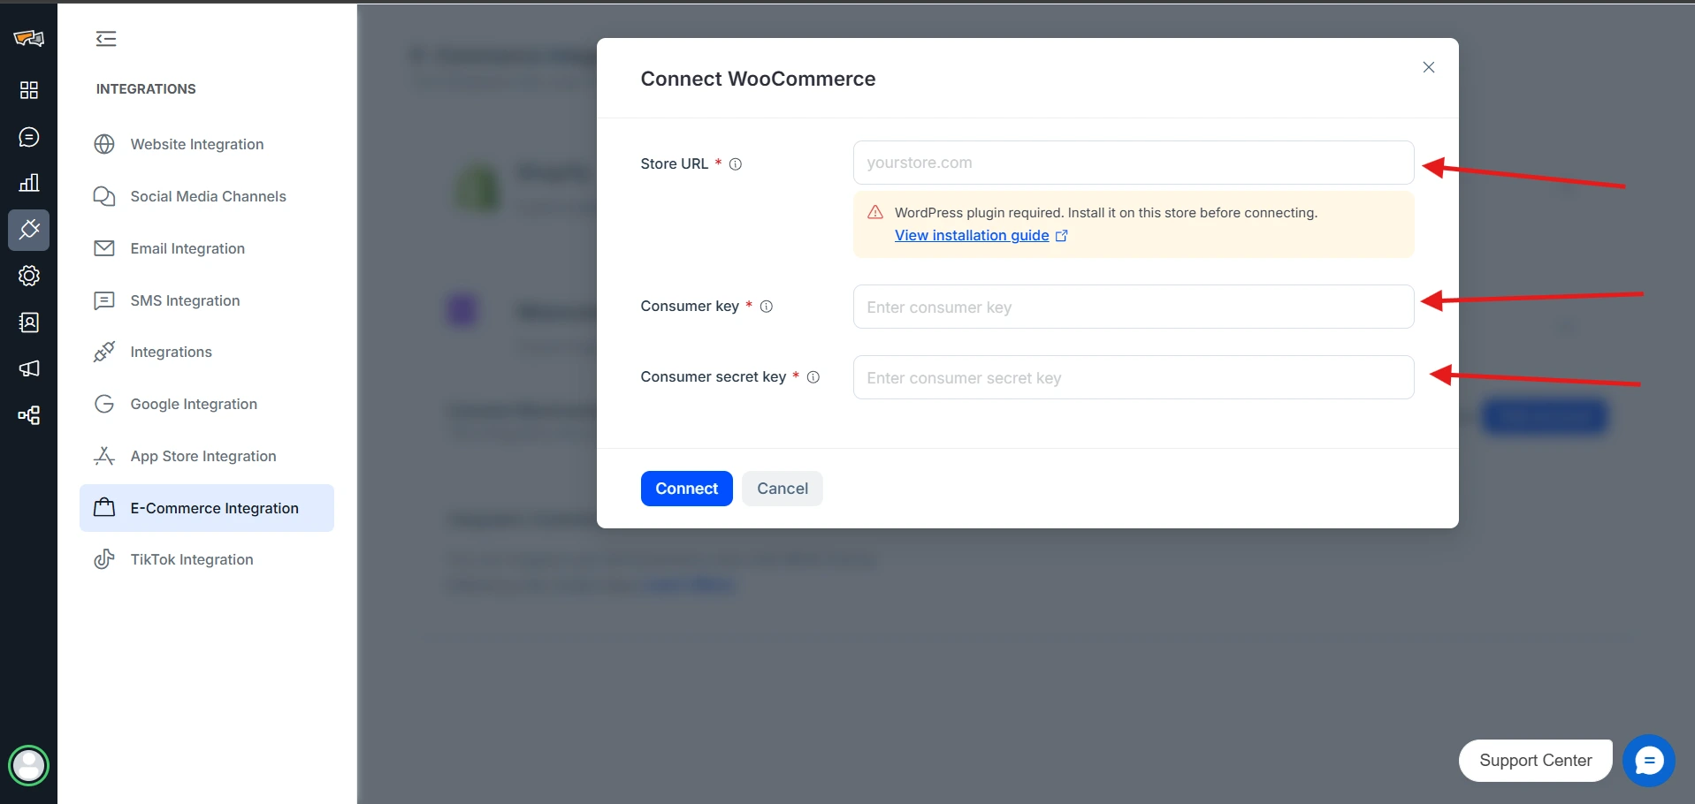
Task: Click the Connect WooCommerce dialog title
Action: pyautogui.click(x=758, y=79)
